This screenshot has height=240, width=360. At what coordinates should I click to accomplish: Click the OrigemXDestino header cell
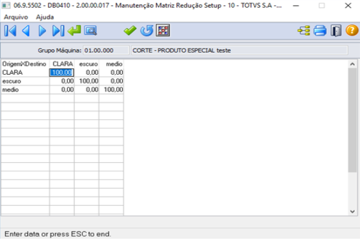click(x=25, y=64)
